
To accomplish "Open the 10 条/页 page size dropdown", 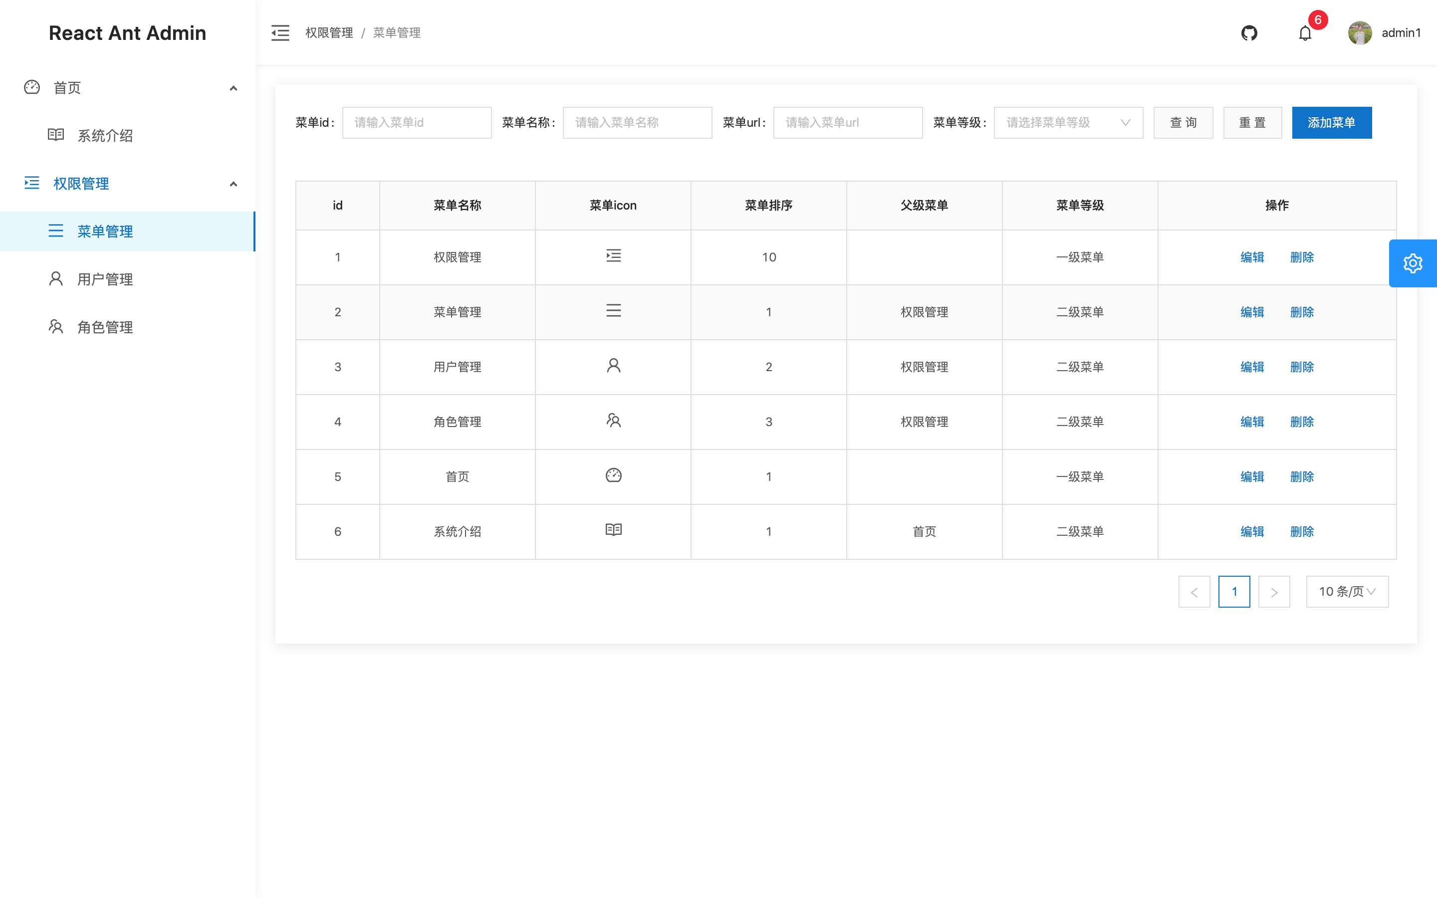I will (1347, 592).
